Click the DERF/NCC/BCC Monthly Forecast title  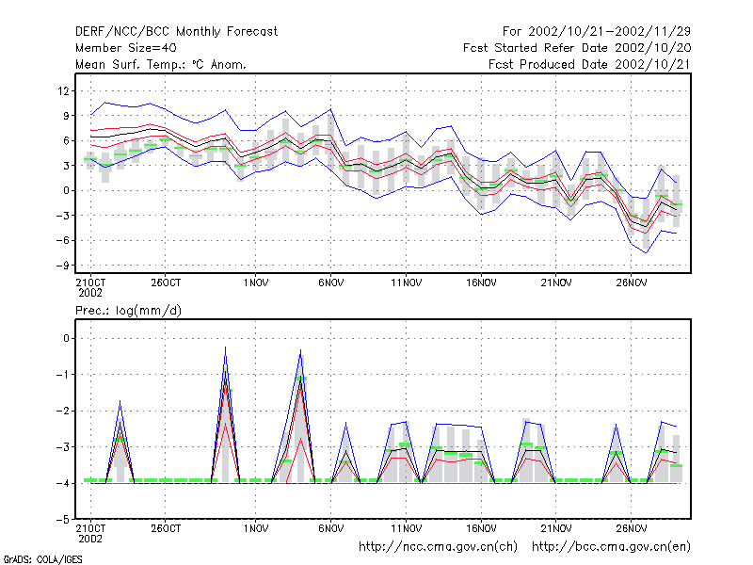click(176, 32)
